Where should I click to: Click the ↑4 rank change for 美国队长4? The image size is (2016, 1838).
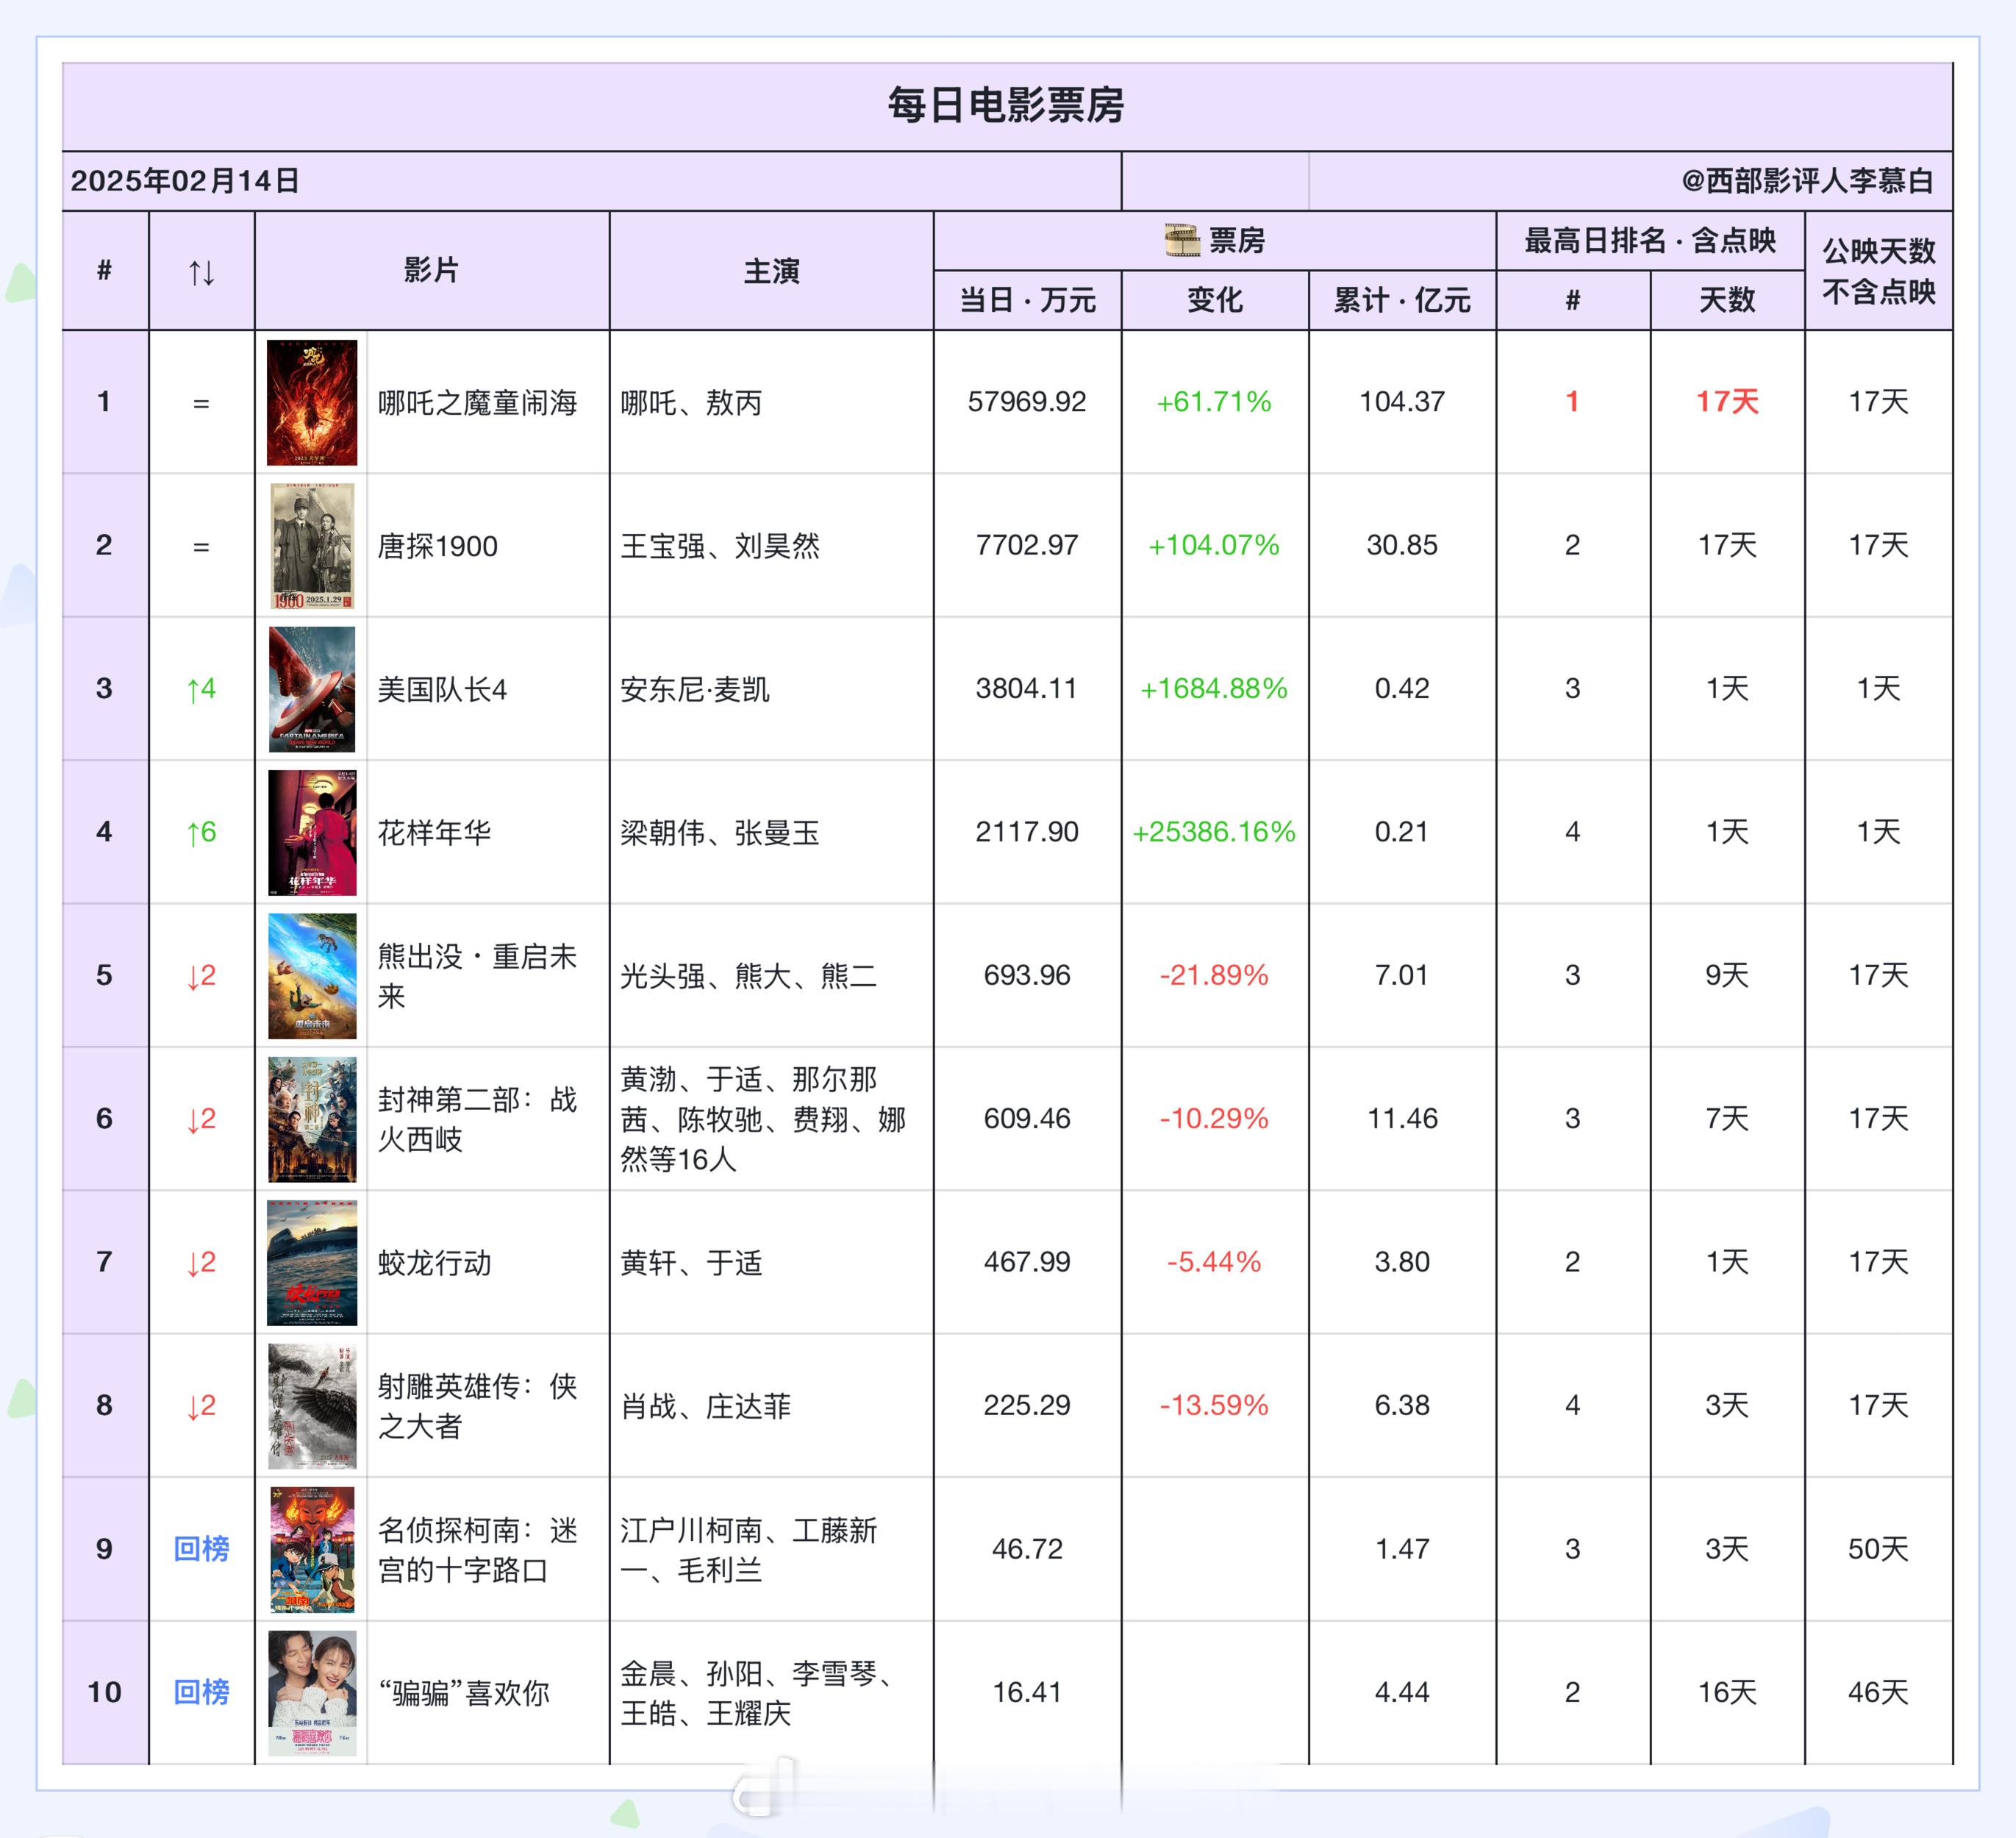pyautogui.click(x=202, y=689)
